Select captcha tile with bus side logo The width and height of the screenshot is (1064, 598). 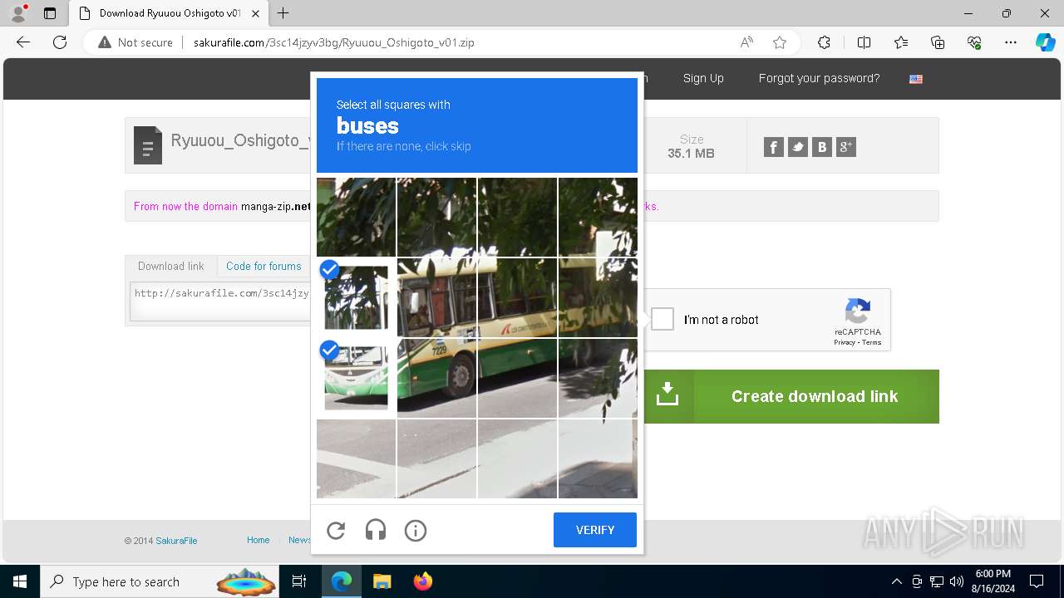pos(517,297)
